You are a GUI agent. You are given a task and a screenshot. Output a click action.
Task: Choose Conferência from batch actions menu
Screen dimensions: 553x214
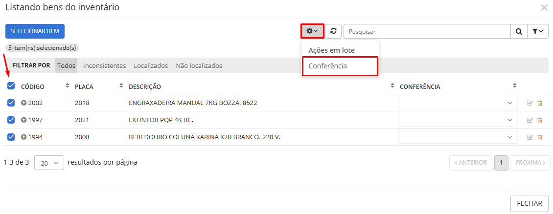click(340, 66)
